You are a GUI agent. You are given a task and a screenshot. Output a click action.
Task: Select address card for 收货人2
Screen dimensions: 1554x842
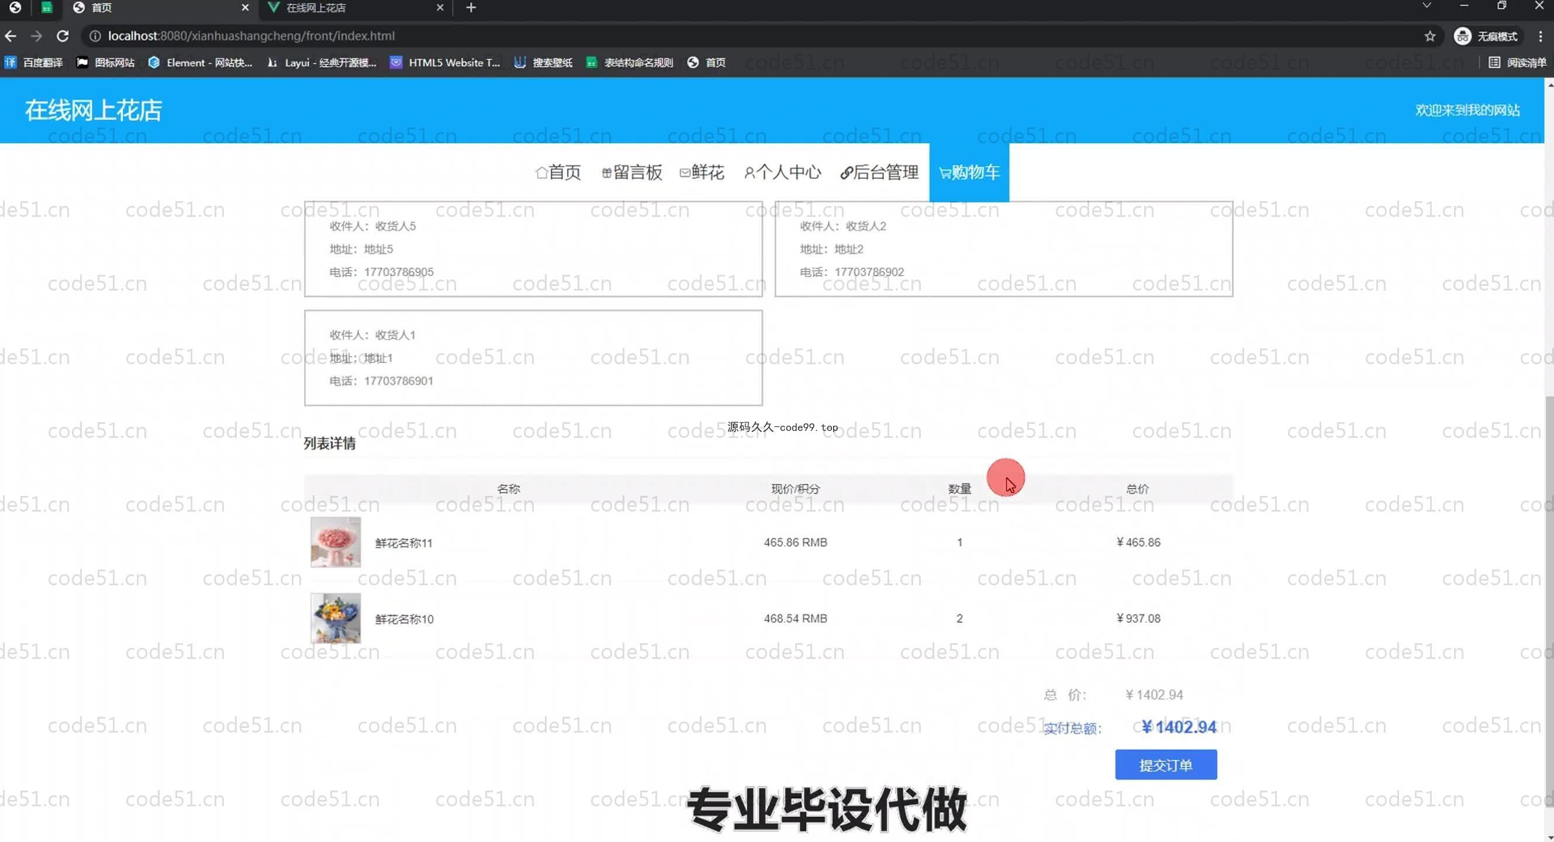pos(1004,249)
